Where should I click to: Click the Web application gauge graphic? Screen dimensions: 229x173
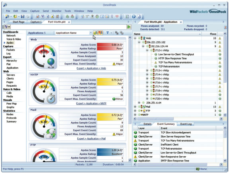click(44, 56)
